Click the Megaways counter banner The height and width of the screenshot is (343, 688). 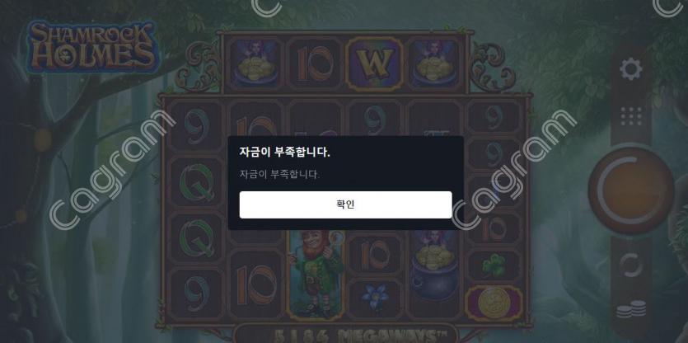[345, 335]
